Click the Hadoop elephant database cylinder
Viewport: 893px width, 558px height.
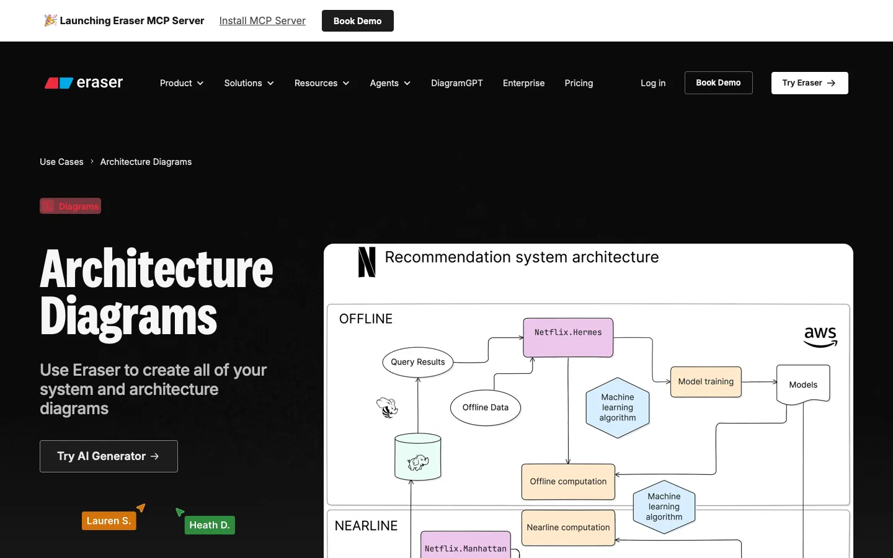418,458
